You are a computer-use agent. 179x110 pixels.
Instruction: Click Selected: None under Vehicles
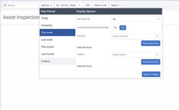pos(84,48)
